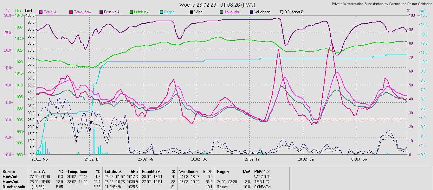Screen dimensions: 433x190
Task: Click the 25.02. Mi date marker
Action: (x=146, y=159)
